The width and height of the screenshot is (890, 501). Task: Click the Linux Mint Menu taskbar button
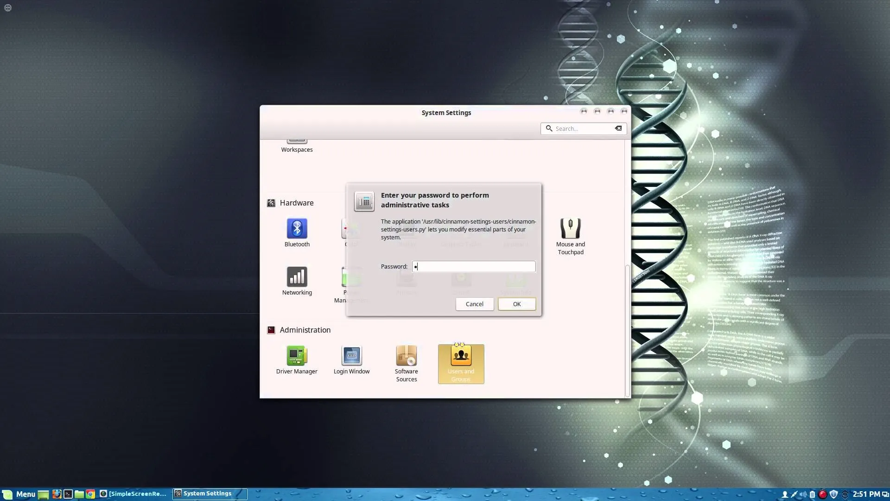(18, 493)
